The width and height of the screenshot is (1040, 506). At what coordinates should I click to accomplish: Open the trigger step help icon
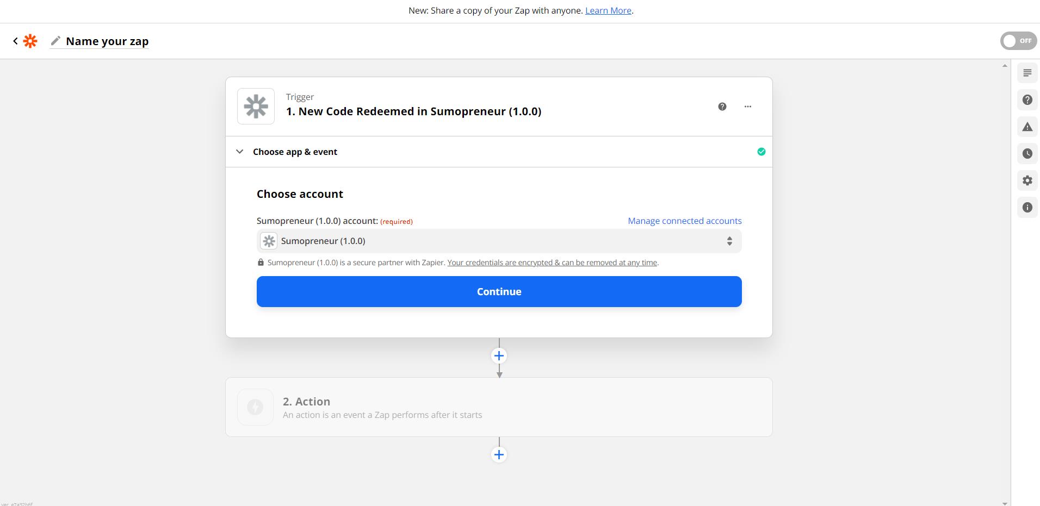point(722,107)
